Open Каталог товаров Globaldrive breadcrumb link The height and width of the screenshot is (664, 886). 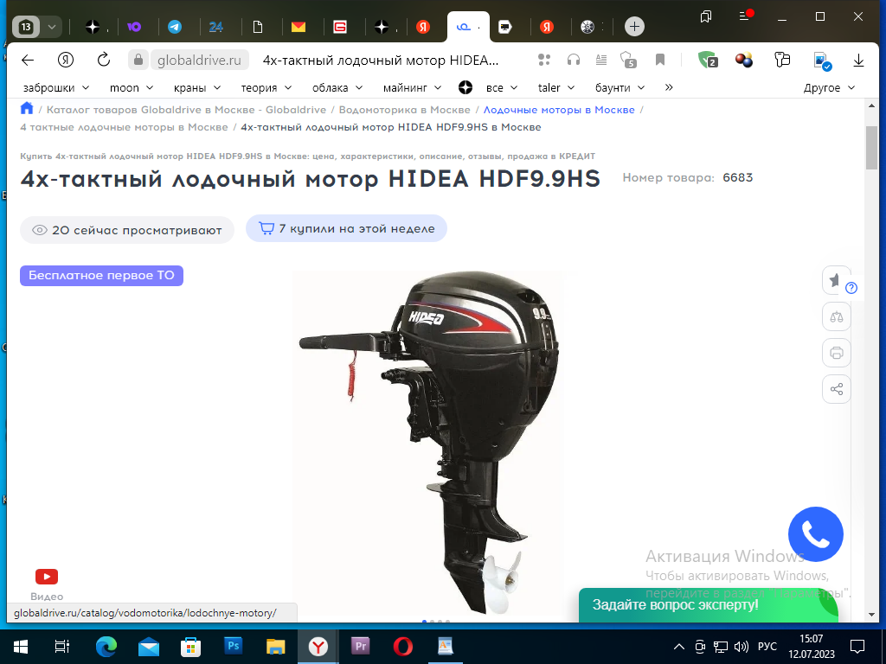(x=187, y=110)
